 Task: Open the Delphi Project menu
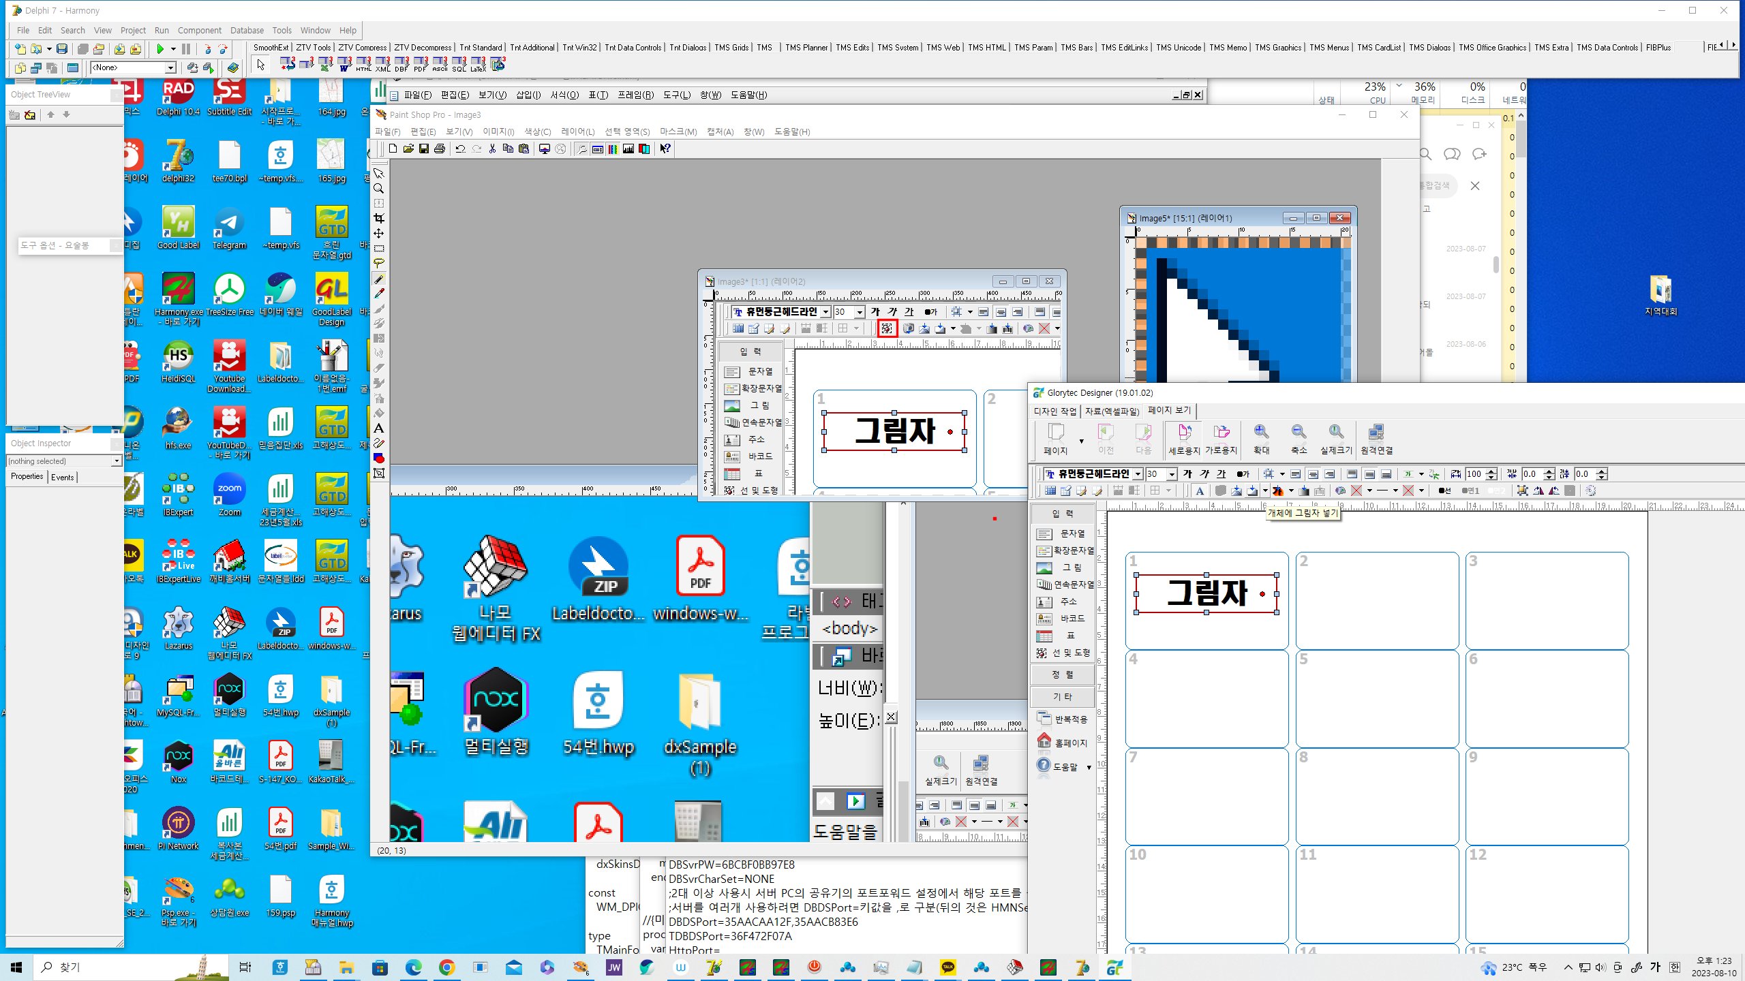point(133,30)
